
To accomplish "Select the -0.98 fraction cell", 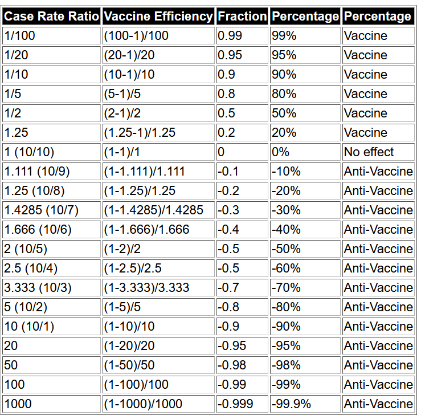I will click(242, 365).
